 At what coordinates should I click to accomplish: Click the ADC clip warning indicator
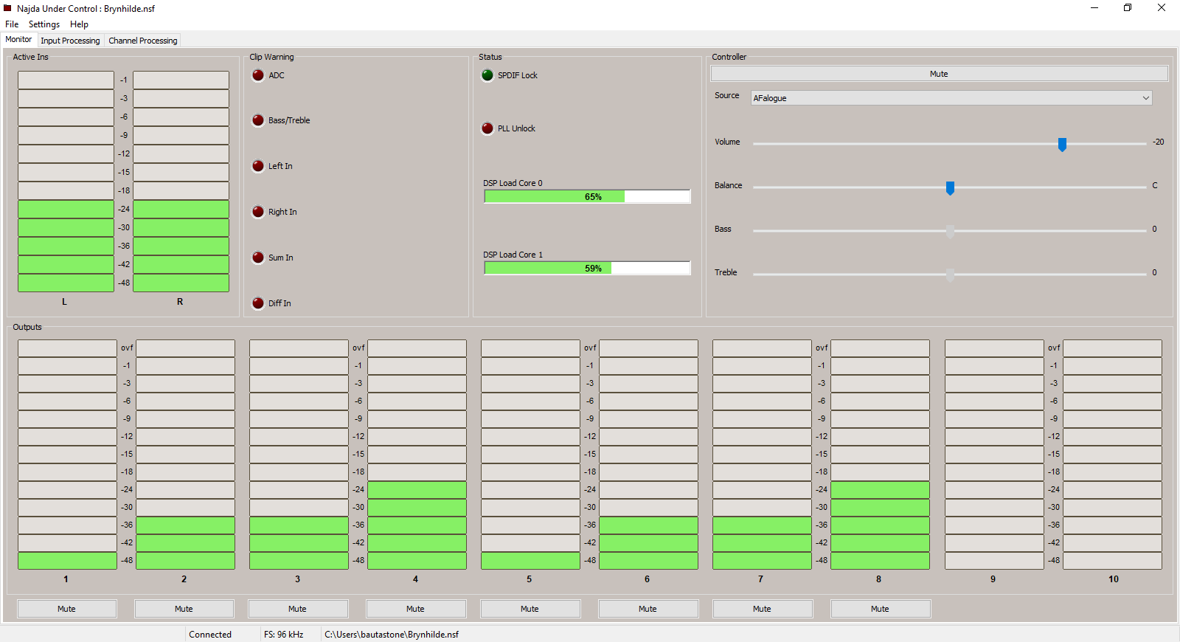[x=258, y=75]
